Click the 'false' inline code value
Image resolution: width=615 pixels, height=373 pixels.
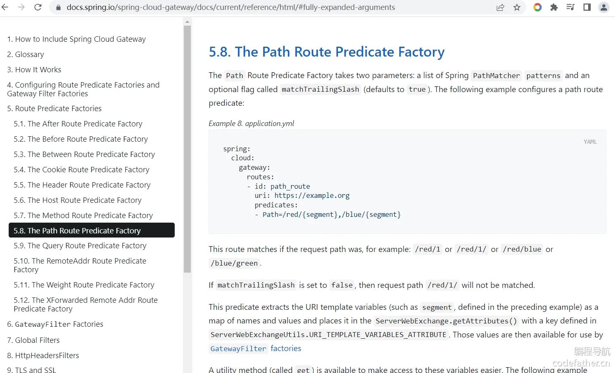(342, 285)
